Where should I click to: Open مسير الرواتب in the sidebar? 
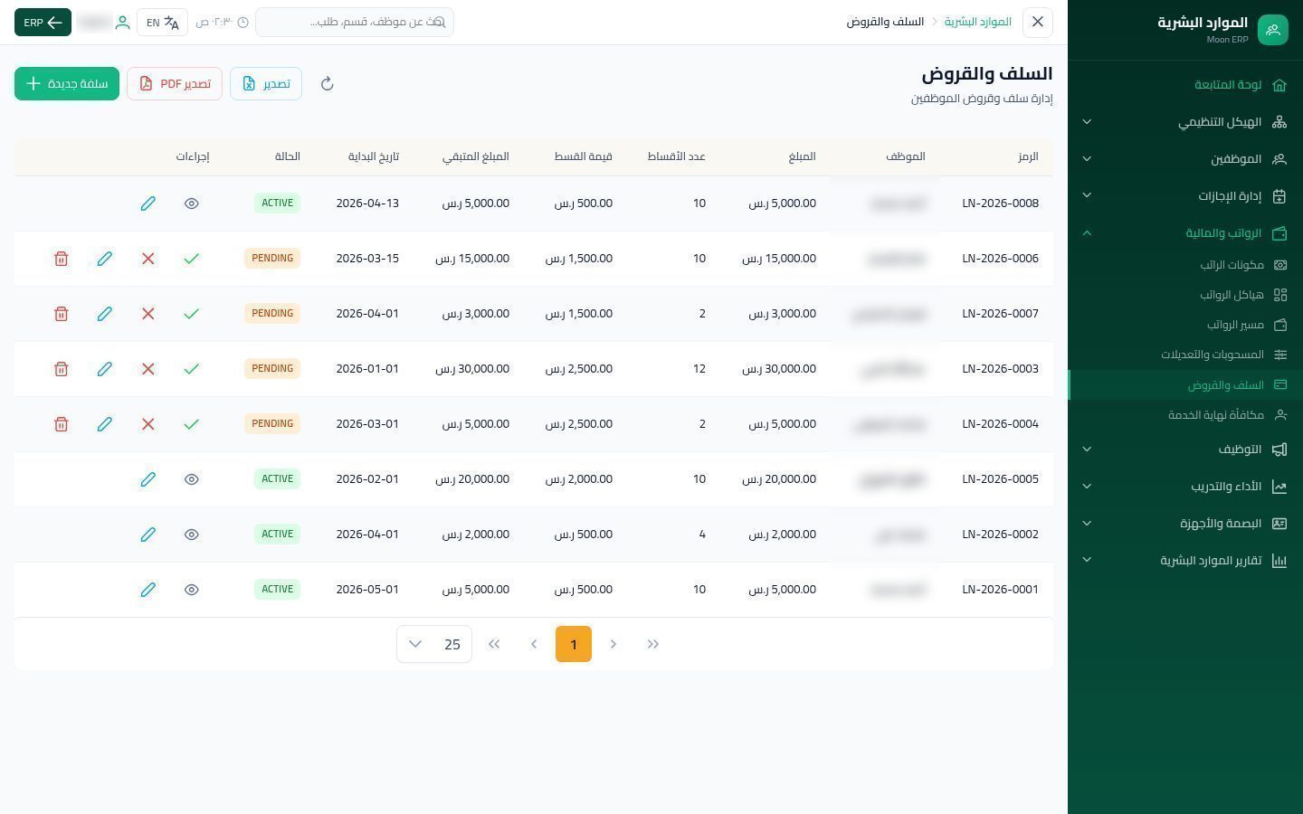(x=1185, y=325)
